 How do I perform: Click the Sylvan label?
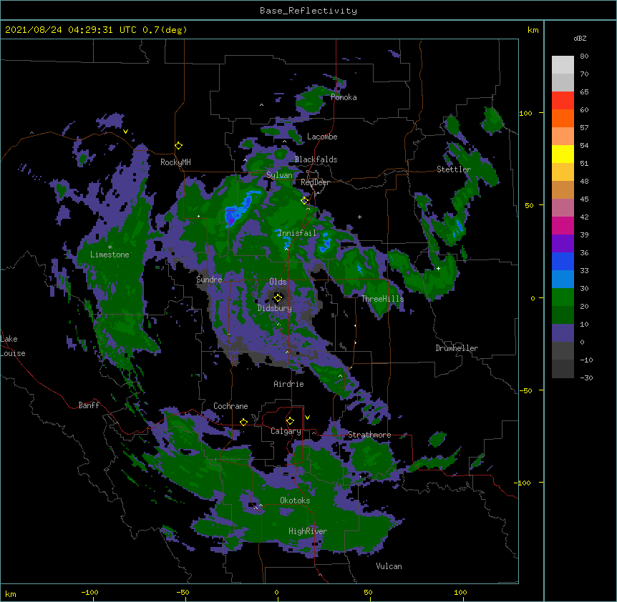pyautogui.click(x=279, y=175)
